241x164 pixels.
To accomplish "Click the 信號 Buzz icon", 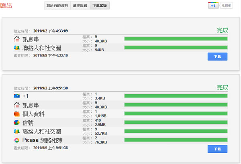I will coord(16,123).
